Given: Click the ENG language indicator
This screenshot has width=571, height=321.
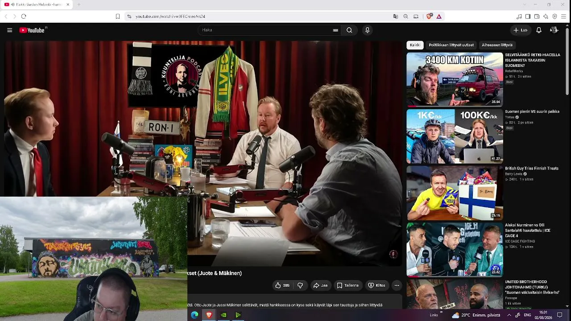Looking at the screenshot, I should click(527, 315).
